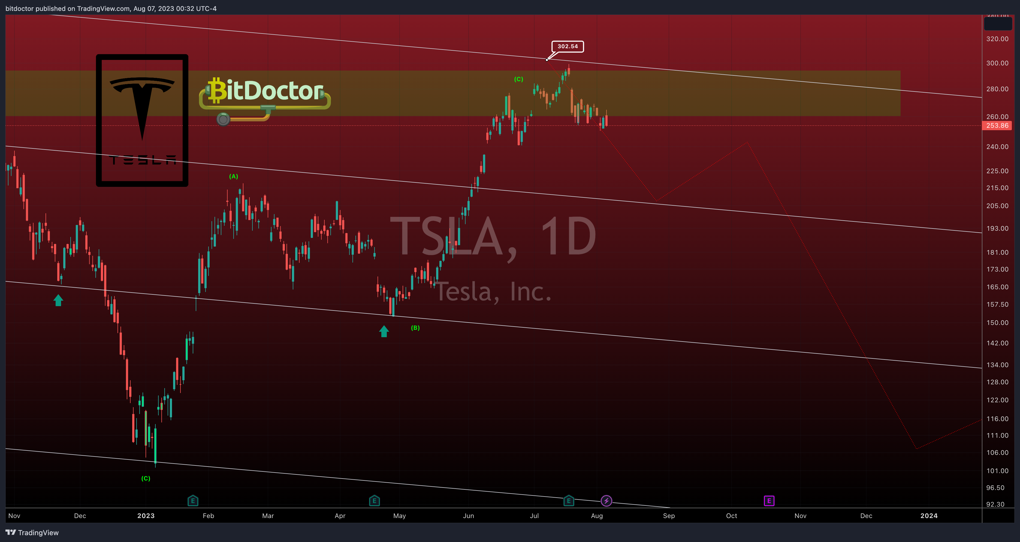The width and height of the screenshot is (1020, 542).
Task: Click the 116.00 price axis label
Action: click(997, 419)
